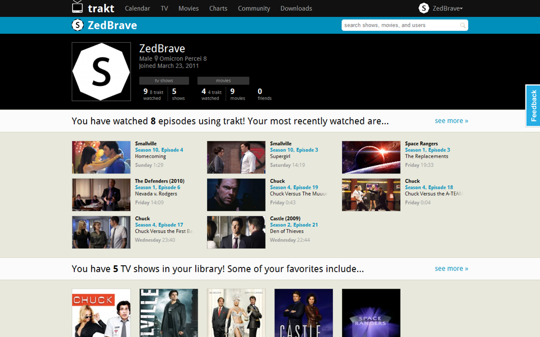The height and width of the screenshot is (337, 540).
Task: Click the Chuck Episode 19 thumbnail
Action: pos(236,195)
